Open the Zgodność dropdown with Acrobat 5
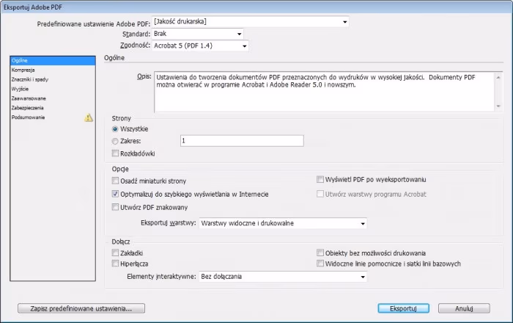The image size is (513, 323). [200, 46]
